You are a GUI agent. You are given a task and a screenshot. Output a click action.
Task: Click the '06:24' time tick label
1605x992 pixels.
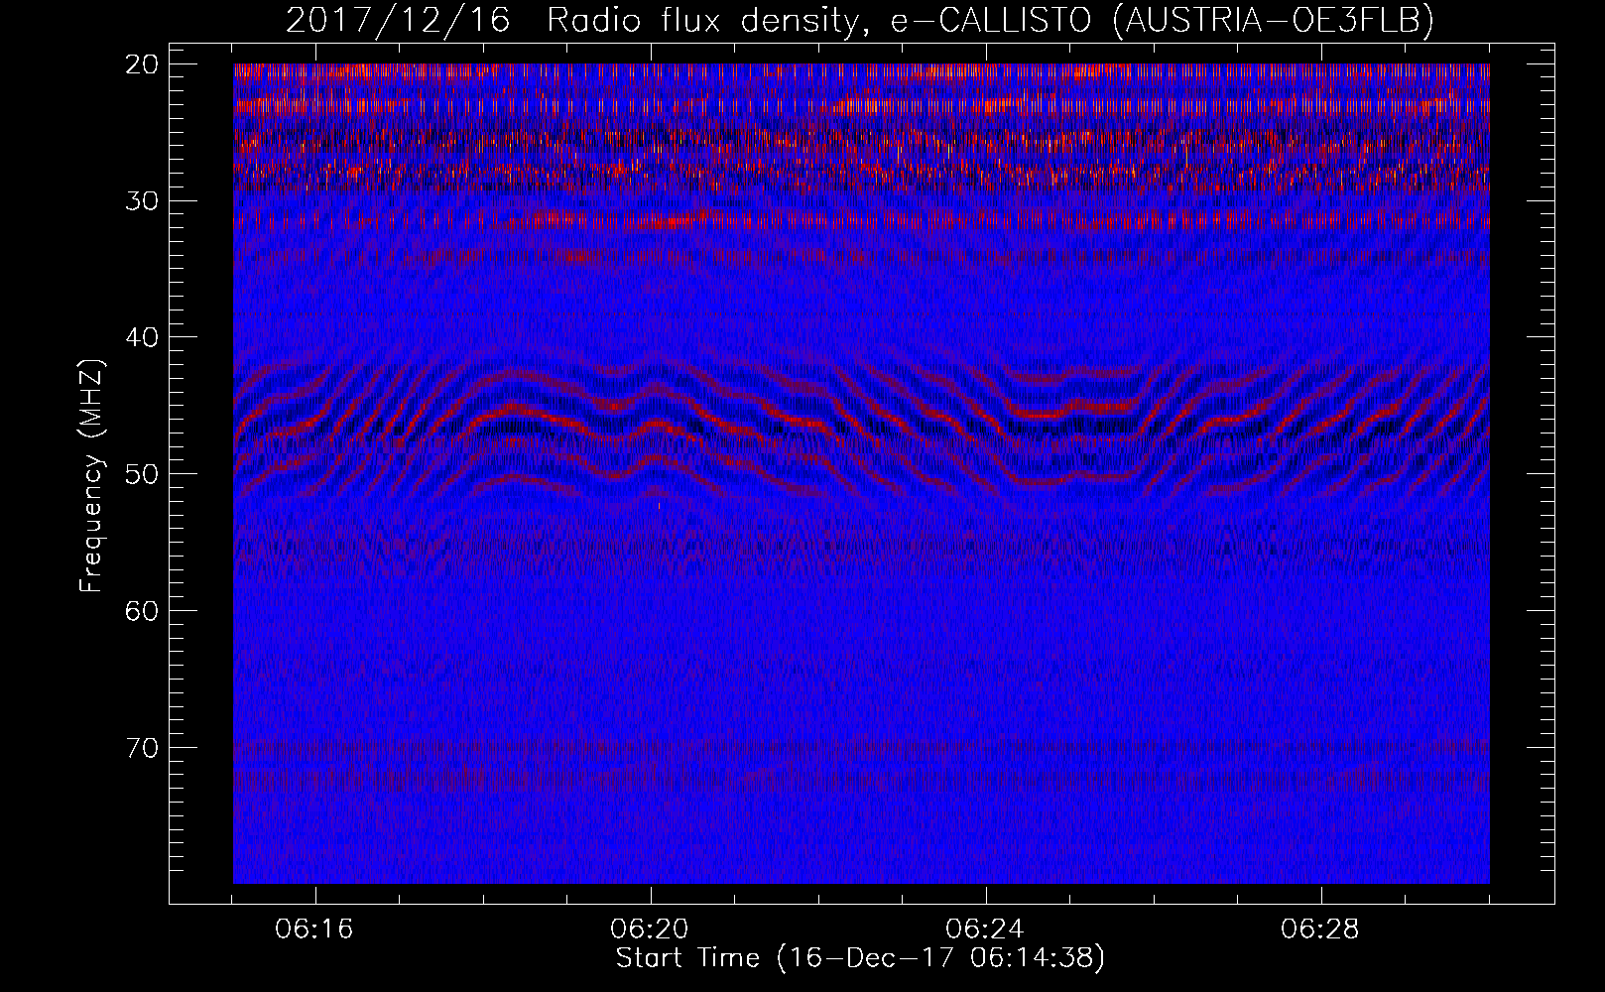(x=986, y=930)
